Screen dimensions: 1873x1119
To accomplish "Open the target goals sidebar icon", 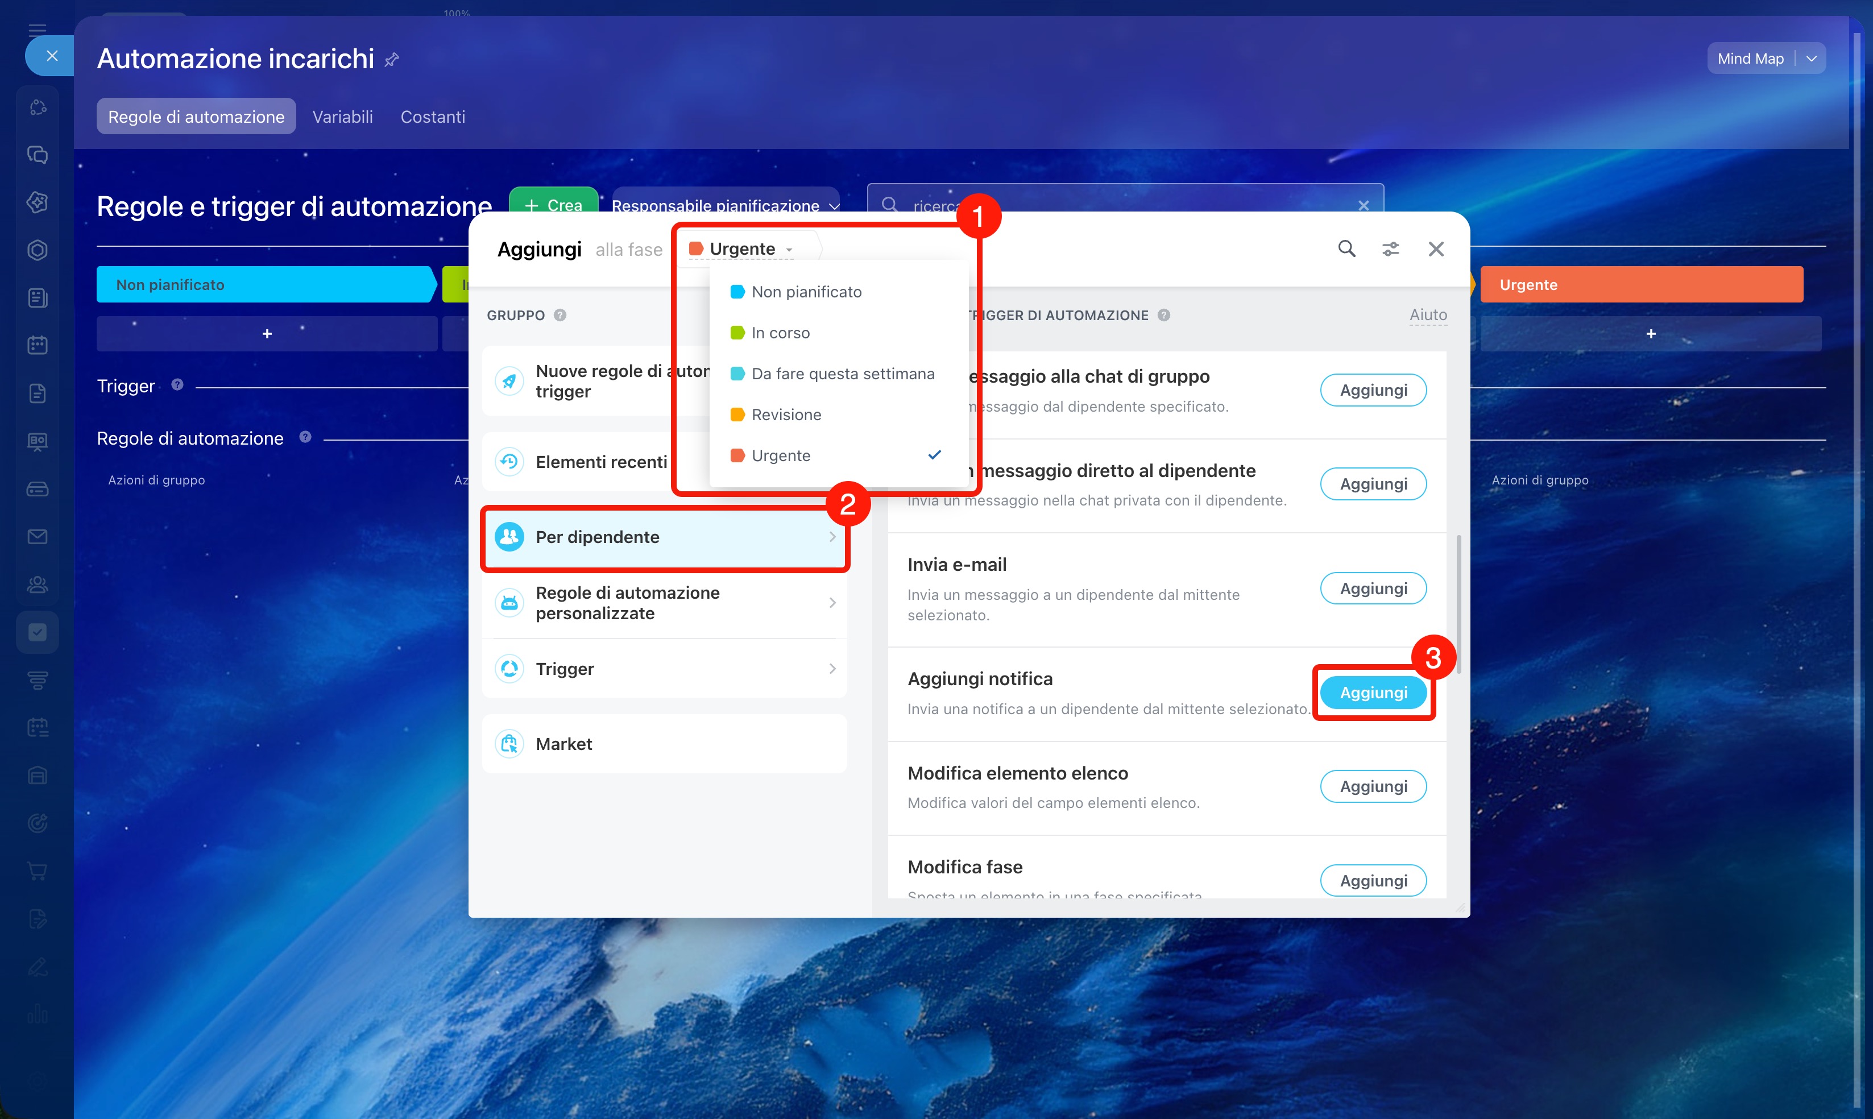I will pyautogui.click(x=38, y=823).
